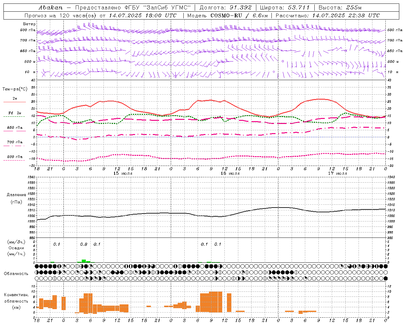Image resolution: width=404 pixels, height=323 pixels.
Task: Select 'Прогноз на 120 часа(ов)' forecast text
Action: pos(61,15)
